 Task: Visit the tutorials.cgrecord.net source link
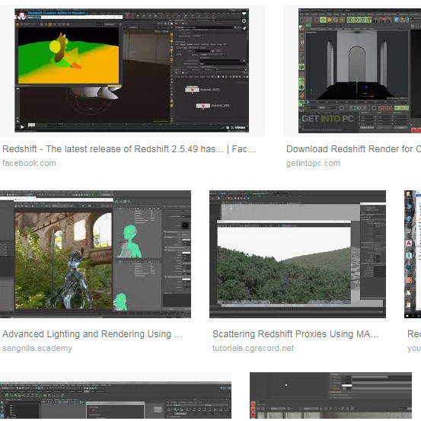(x=253, y=348)
